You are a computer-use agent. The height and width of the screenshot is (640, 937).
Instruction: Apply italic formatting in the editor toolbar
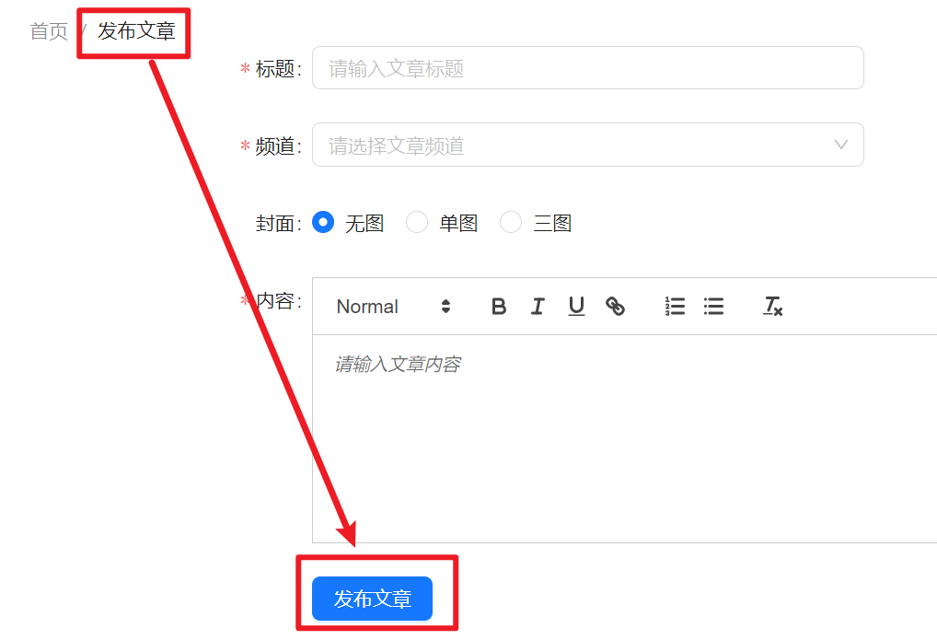(x=538, y=307)
